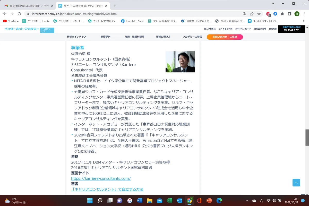Open Task View on taskbar
The height and width of the screenshot is (206, 309).
tap(110, 201)
